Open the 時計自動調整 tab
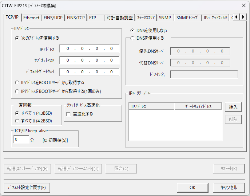This screenshot has width=250, height=196. coord(120,18)
